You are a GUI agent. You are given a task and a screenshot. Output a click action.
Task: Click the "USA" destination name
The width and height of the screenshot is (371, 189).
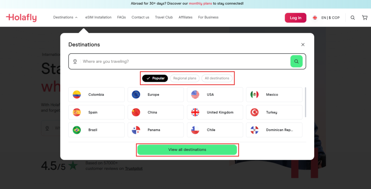(x=210, y=94)
